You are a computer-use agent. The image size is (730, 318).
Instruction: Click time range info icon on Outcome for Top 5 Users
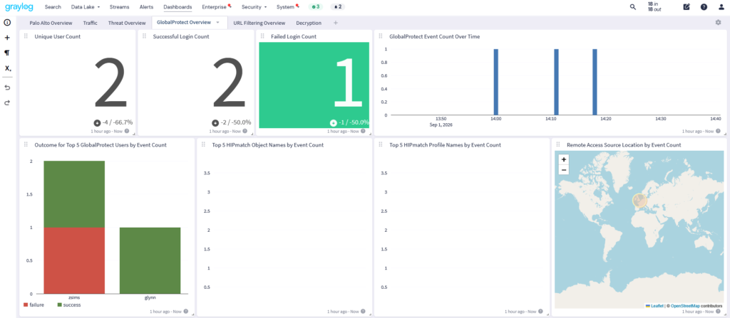186,312
